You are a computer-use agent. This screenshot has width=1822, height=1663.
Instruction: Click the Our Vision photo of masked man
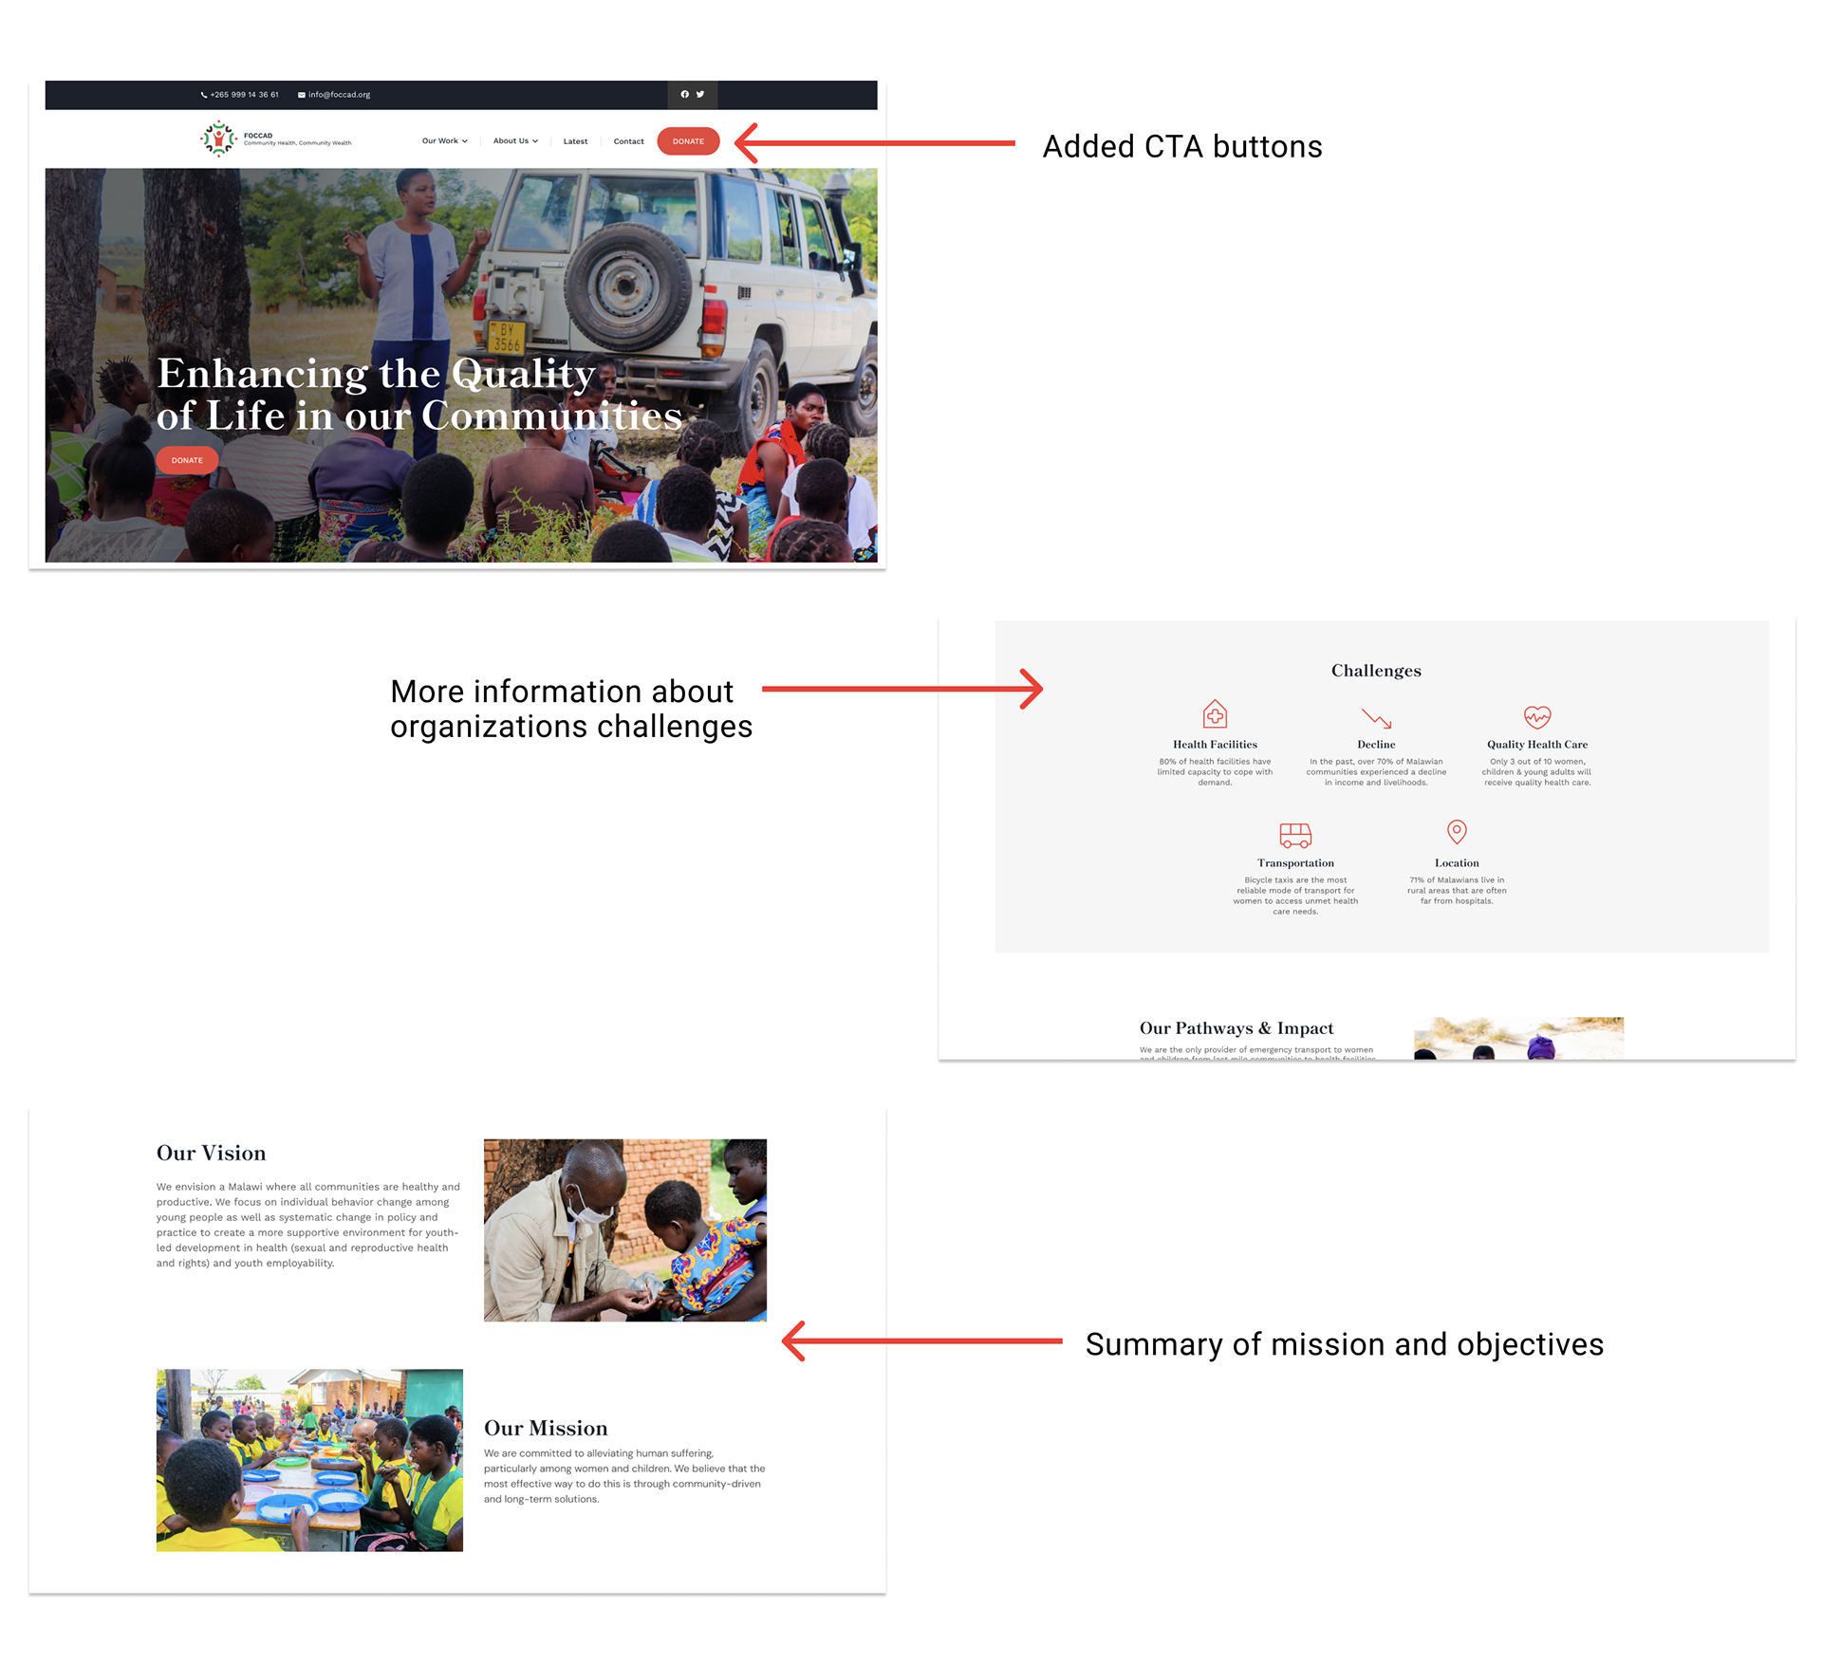625,1230
